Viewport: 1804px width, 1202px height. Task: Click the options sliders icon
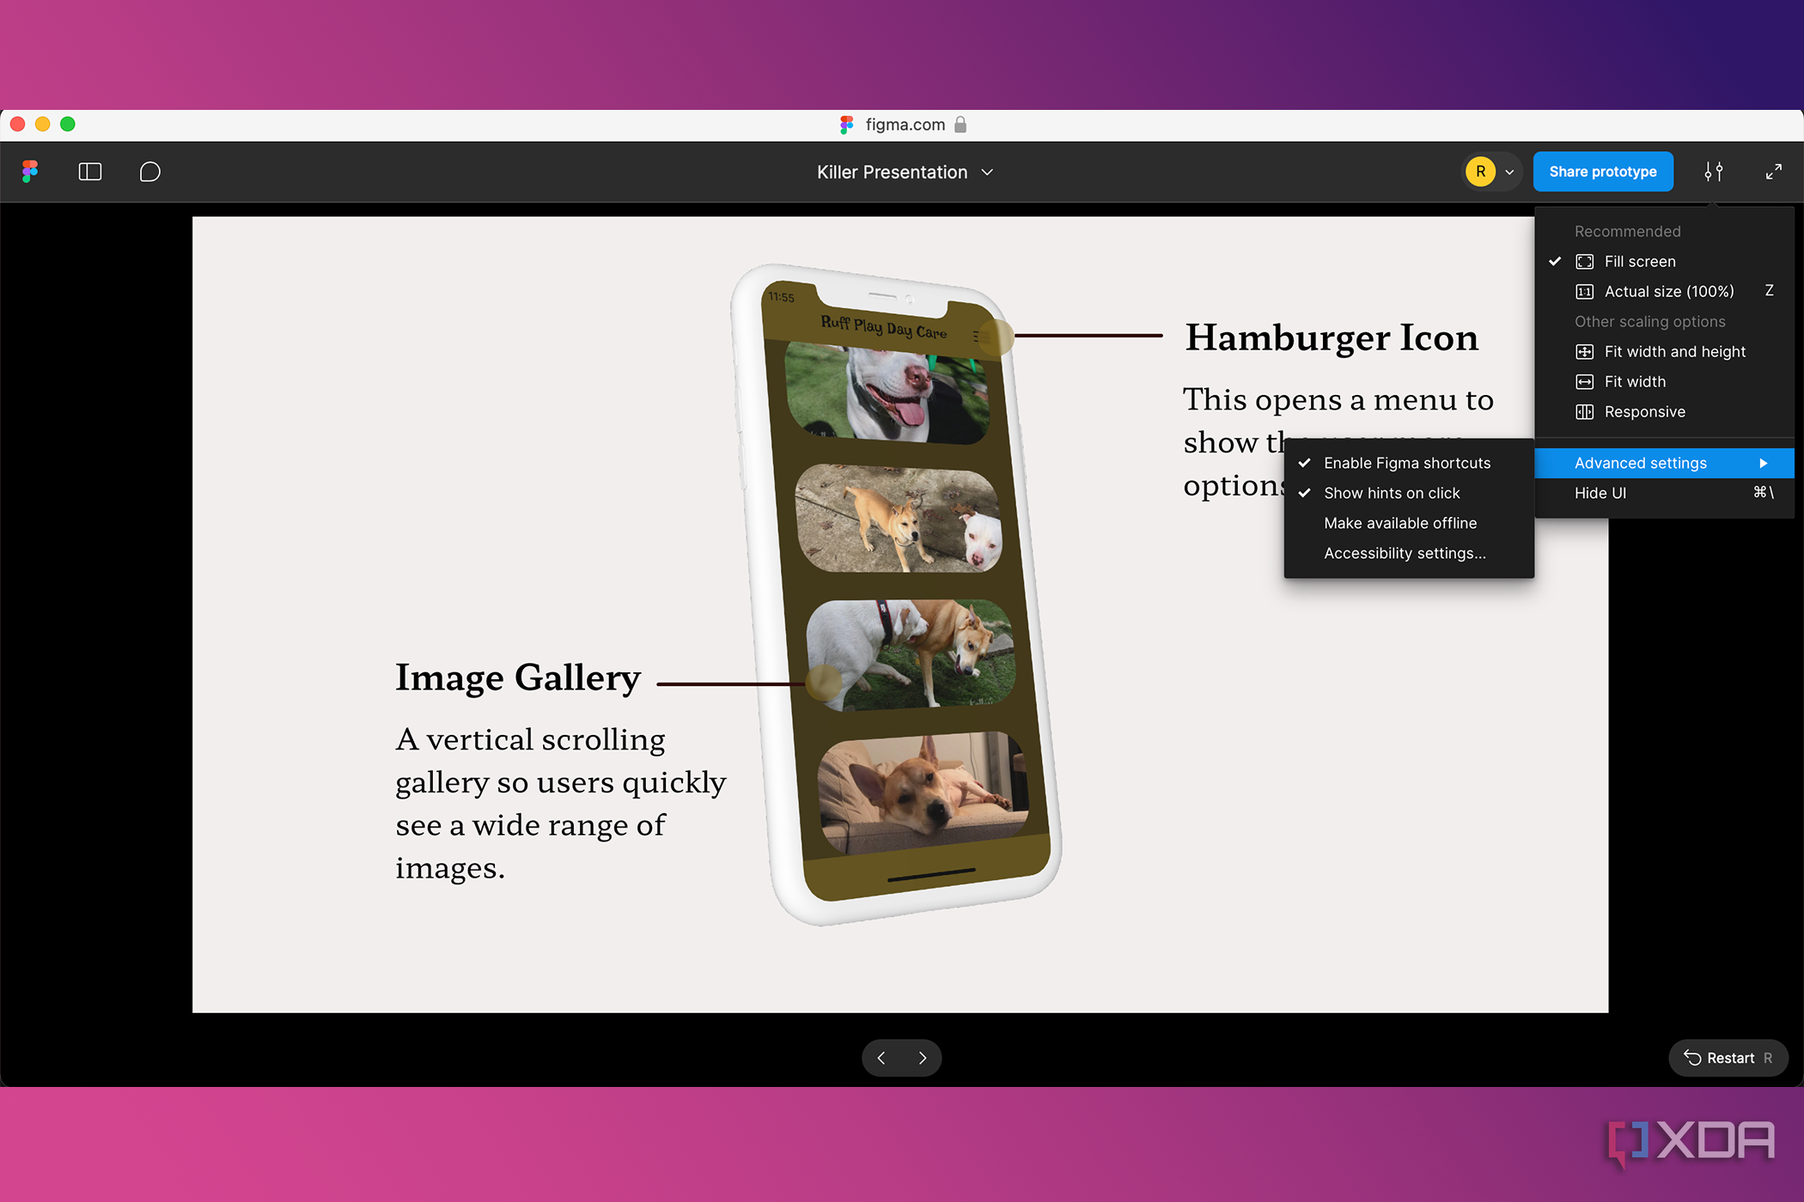[1713, 172]
